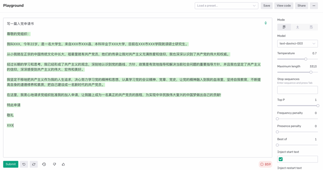
Task: Click the Playground heading
Action: pos(13,6)
